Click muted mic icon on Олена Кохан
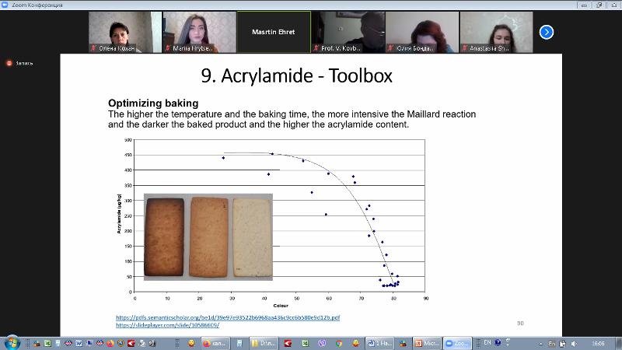The width and height of the screenshot is (622, 350). [93, 48]
